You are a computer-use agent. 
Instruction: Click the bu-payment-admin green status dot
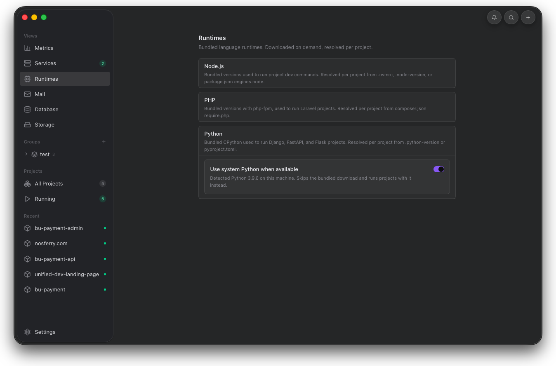click(105, 228)
